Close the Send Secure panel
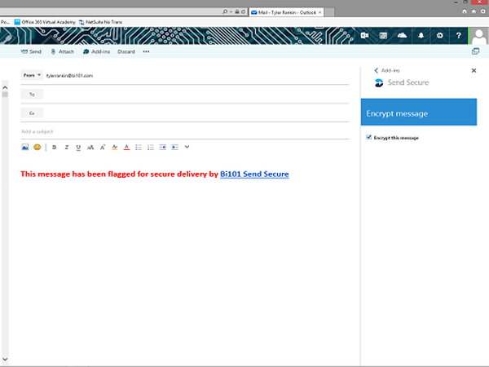Image resolution: width=489 pixels, height=367 pixels. (474, 70)
